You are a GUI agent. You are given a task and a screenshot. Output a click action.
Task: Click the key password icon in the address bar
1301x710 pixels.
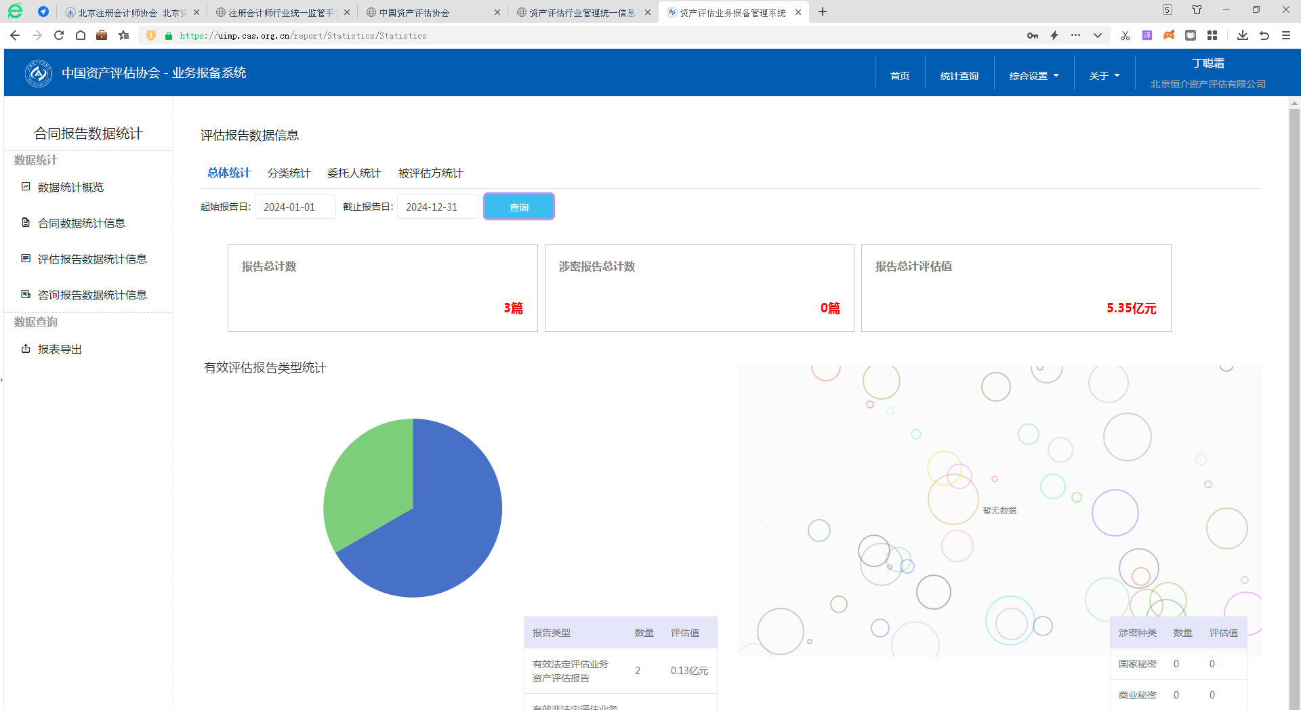tap(1032, 35)
